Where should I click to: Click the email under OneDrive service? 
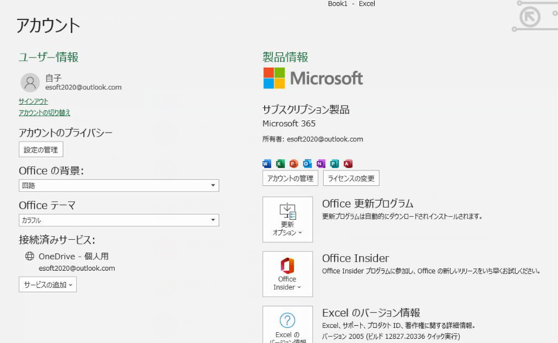pyautogui.click(x=77, y=269)
